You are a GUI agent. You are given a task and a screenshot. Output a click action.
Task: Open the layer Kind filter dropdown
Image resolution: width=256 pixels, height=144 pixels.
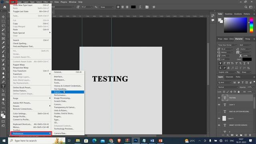click(225, 82)
